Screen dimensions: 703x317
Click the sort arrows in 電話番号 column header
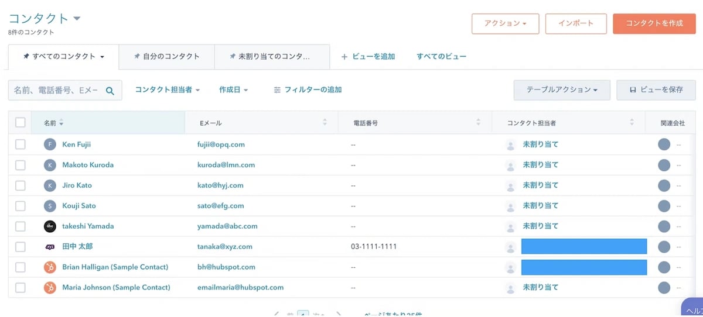coord(479,123)
